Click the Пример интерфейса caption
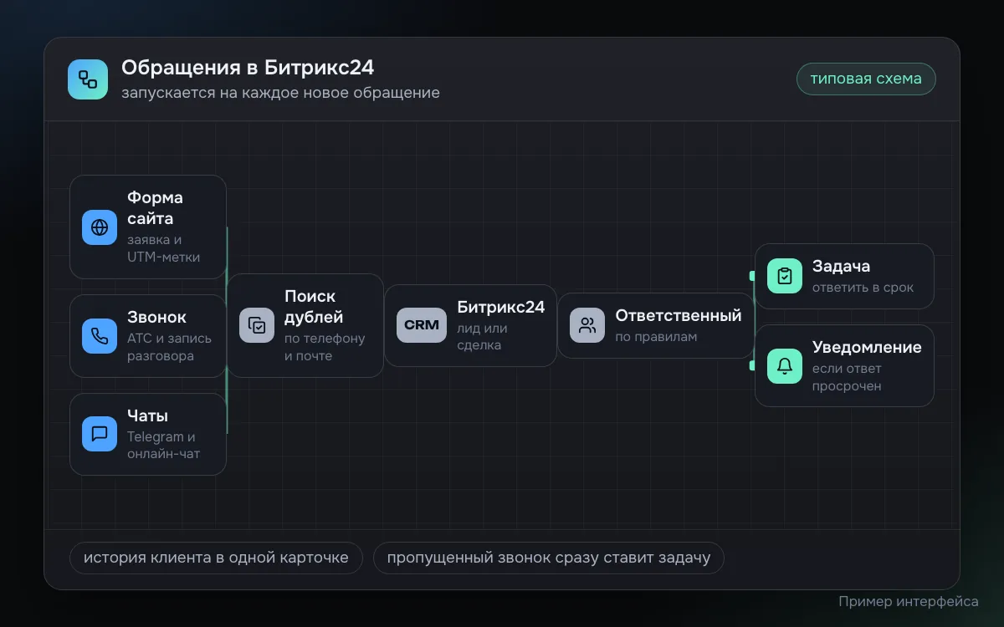The height and width of the screenshot is (627, 1004). [x=909, y=601]
